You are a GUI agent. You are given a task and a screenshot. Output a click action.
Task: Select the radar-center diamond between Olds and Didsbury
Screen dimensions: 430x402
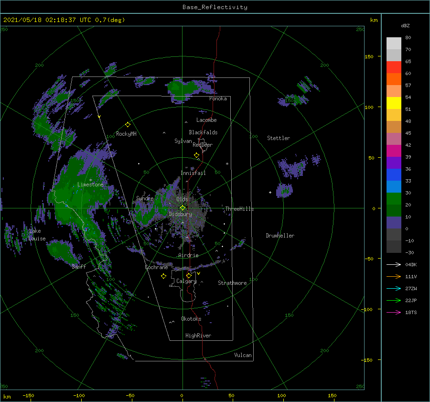183,208
